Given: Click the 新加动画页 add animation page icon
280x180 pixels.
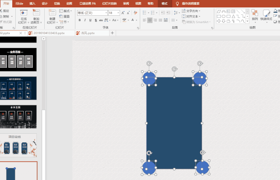Looking at the screenshot, I should [36, 13].
